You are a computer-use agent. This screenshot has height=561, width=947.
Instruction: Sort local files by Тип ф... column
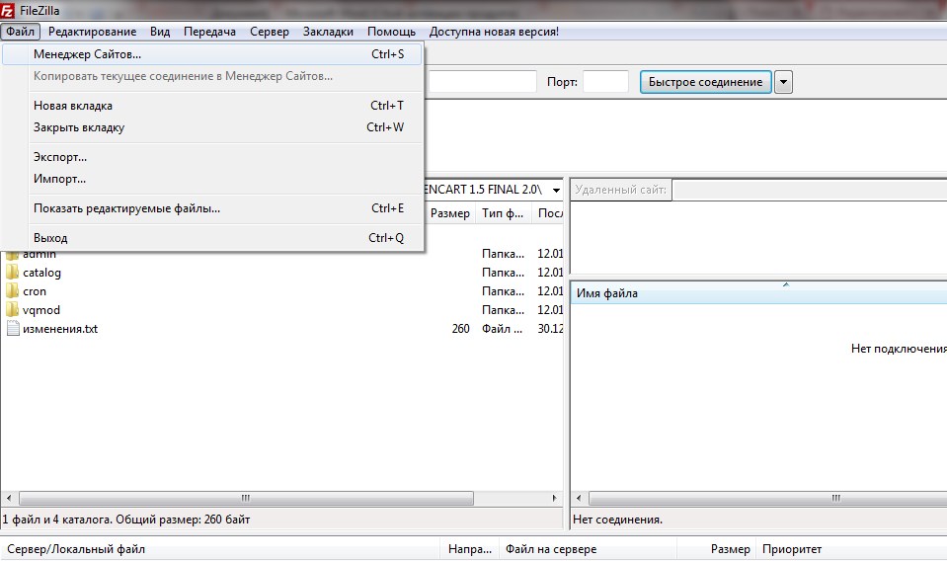coord(503,213)
